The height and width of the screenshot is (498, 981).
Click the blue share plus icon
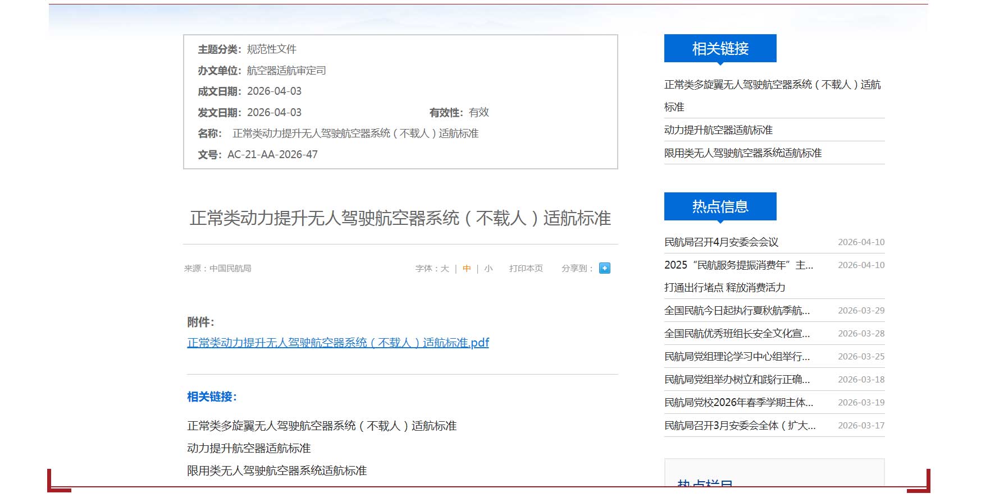[x=604, y=268]
